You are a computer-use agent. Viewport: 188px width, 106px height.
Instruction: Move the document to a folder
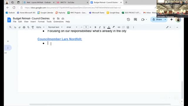(58, 19)
